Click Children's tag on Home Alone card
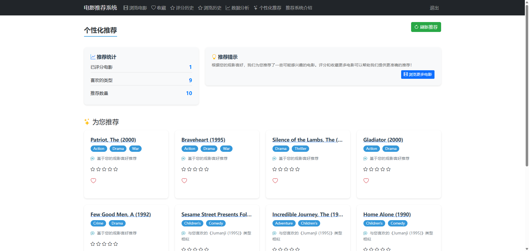Image resolution: width=529 pixels, height=251 pixels. pyautogui.click(x=374, y=223)
